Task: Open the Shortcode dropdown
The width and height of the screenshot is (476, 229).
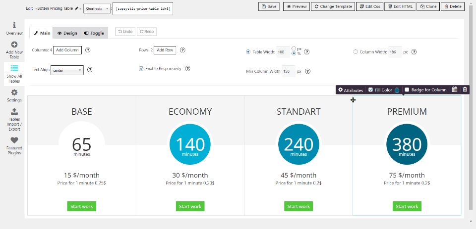Action: [x=97, y=9]
